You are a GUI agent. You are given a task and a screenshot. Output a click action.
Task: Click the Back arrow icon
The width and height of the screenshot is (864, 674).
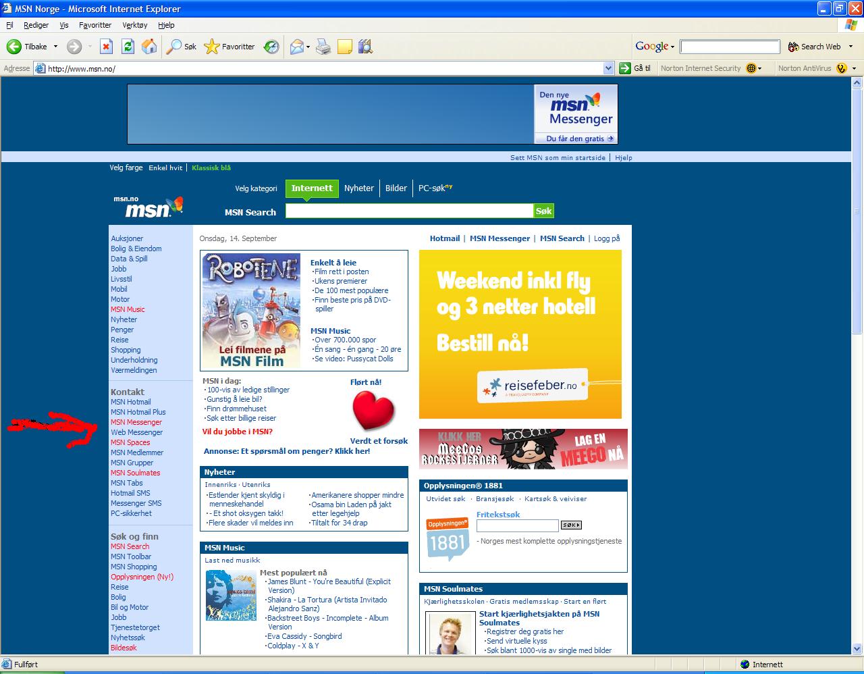tap(13, 47)
